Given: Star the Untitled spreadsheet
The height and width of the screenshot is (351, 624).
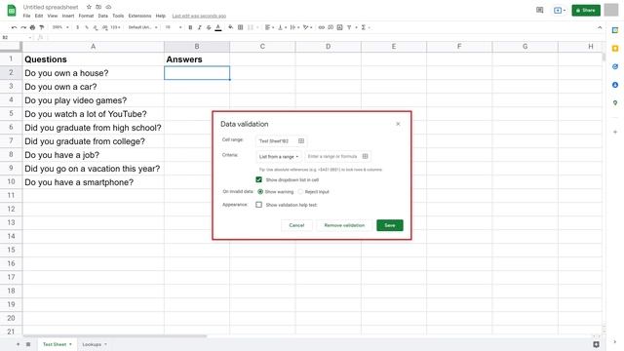Looking at the screenshot, I should (x=89, y=7).
